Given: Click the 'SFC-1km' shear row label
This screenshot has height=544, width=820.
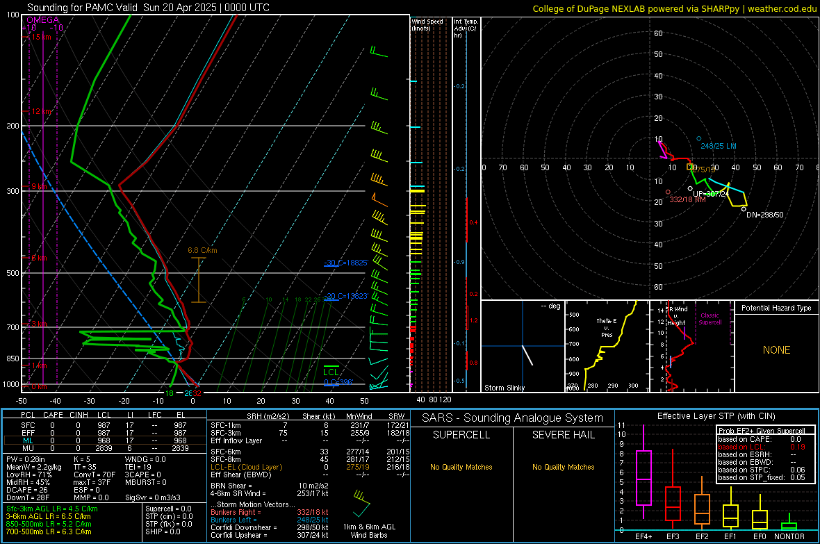Looking at the screenshot, I should 225,425.
